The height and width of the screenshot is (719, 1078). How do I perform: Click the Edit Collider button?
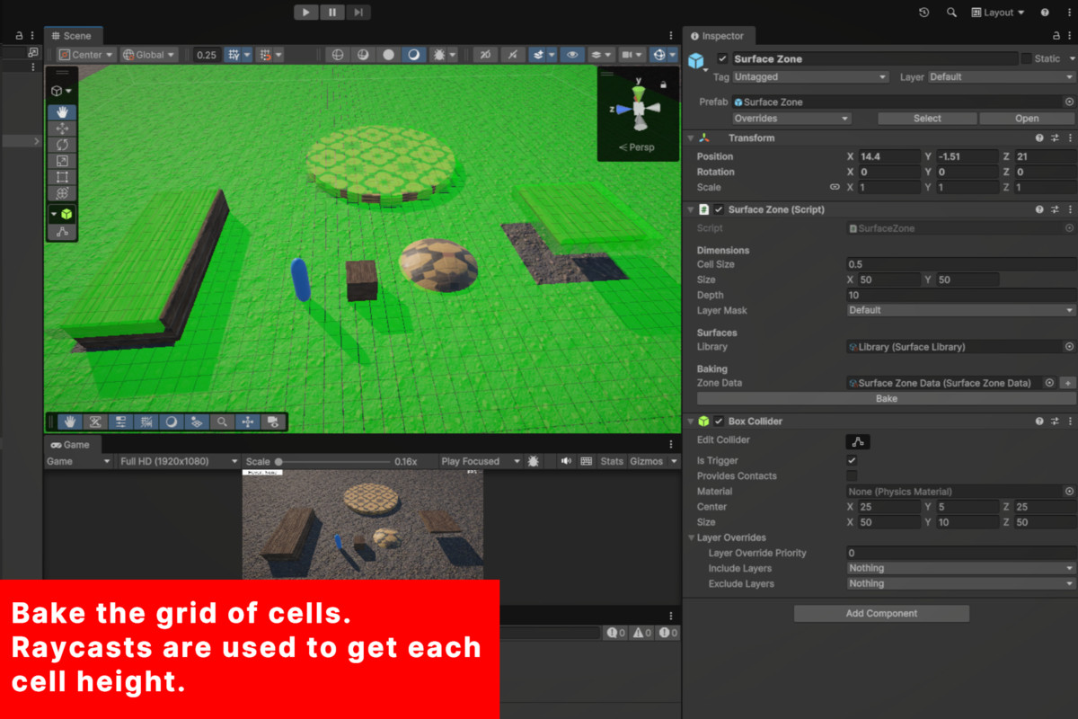pos(858,441)
